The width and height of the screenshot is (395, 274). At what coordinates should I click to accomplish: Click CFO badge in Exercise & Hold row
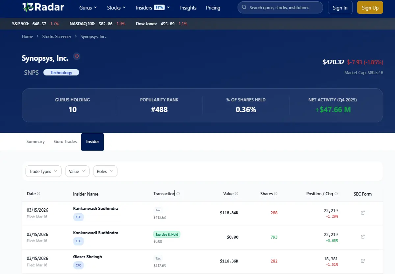[78, 241]
